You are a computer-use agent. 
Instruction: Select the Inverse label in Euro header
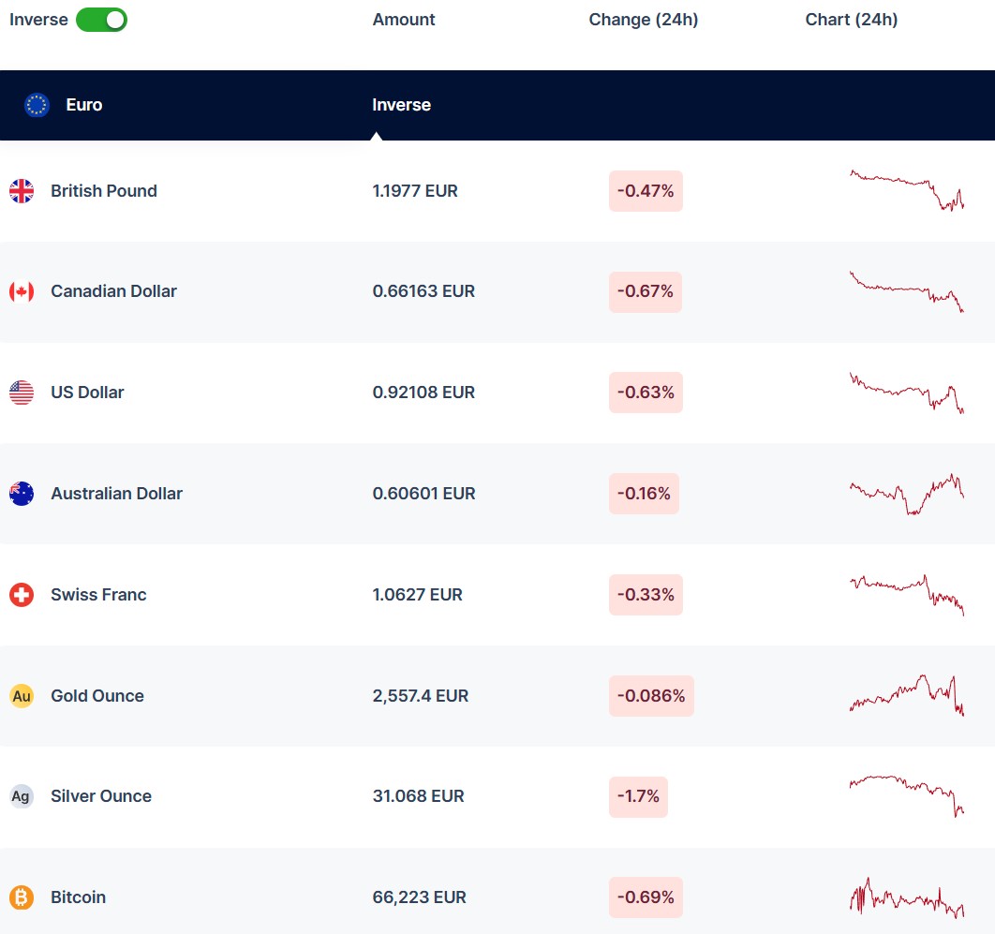(x=401, y=105)
